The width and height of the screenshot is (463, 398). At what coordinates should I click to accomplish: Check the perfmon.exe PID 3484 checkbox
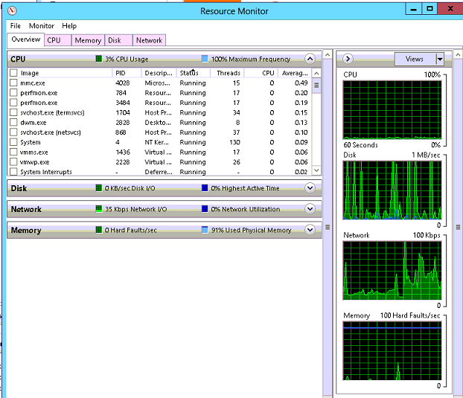[13, 103]
